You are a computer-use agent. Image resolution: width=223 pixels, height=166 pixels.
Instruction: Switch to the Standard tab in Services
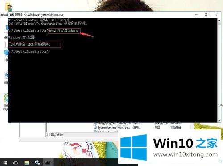click(x=59, y=135)
